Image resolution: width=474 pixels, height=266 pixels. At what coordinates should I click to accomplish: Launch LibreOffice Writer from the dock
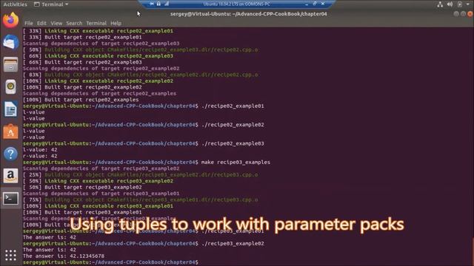(x=10, y=109)
